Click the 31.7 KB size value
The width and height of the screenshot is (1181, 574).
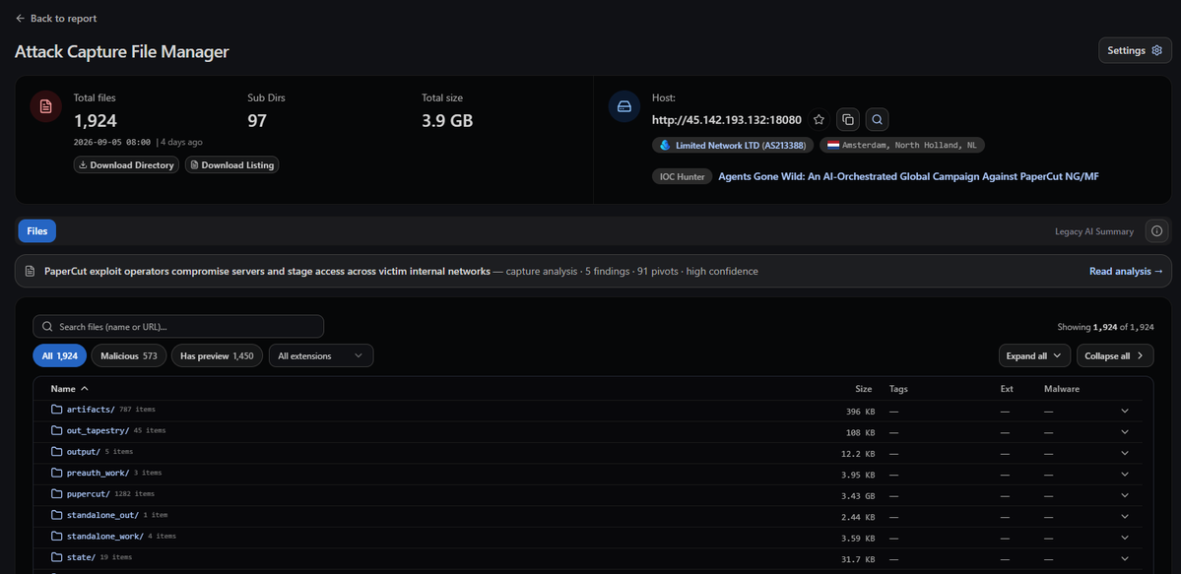coord(858,559)
